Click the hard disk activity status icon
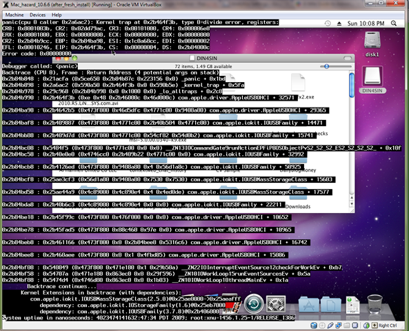Image resolution: width=409 pixels, height=331 pixels. (x=314, y=325)
